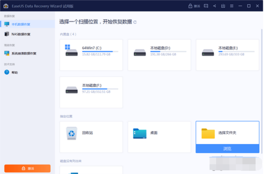Click the yellow folder icon
The height and width of the screenshot is (174, 264).
coord(208,134)
